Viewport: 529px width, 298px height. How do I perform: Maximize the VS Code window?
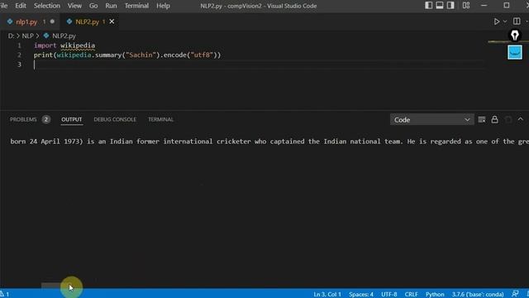[507, 6]
